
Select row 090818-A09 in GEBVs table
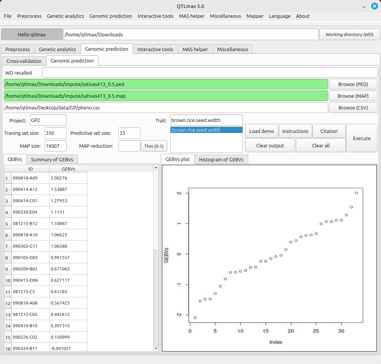click(30, 178)
